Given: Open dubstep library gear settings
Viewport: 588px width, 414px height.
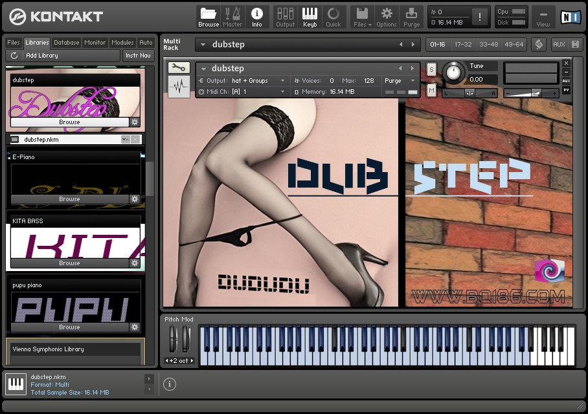Looking at the screenshot, I should point(135,122).
